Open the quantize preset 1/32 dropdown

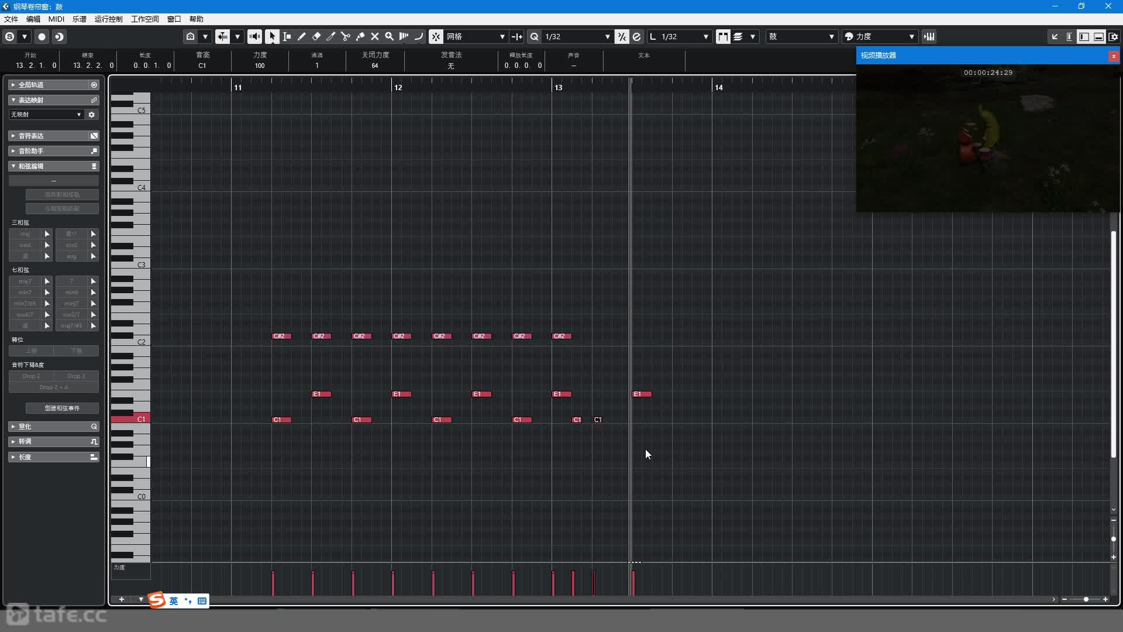point(577,36)
